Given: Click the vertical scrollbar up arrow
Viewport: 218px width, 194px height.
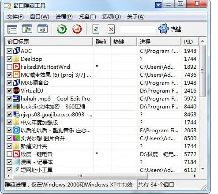Looking at the screenshot, I should pos(203,41).
